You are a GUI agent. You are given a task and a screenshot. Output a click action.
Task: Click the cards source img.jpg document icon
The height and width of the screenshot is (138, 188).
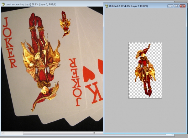click(3, 4)
